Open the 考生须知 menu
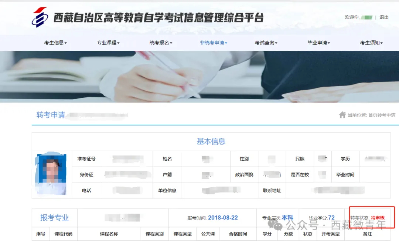This screenshot has width=399, height=241. coord(371,43)
